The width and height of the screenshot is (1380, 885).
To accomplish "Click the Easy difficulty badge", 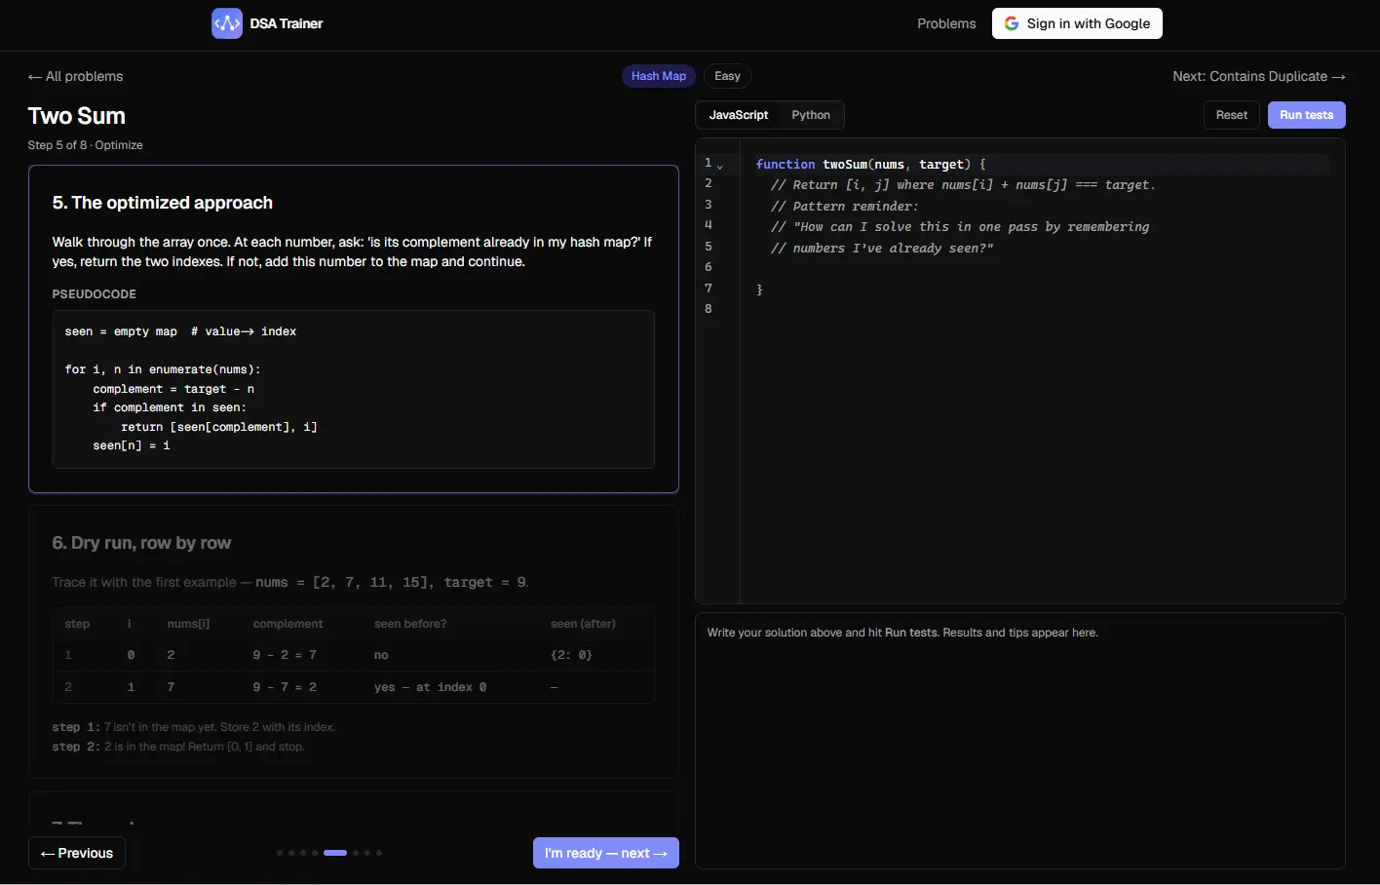I will coord(728,76).
